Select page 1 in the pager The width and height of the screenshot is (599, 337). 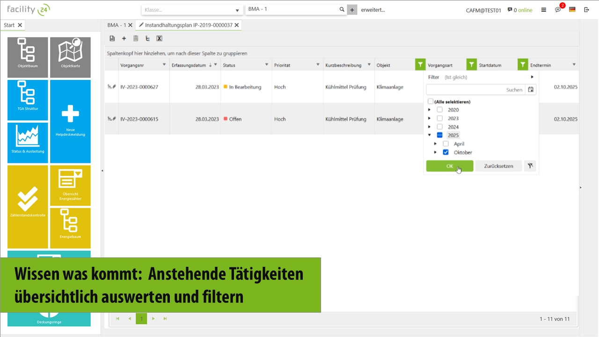click(x=141, y=319)
